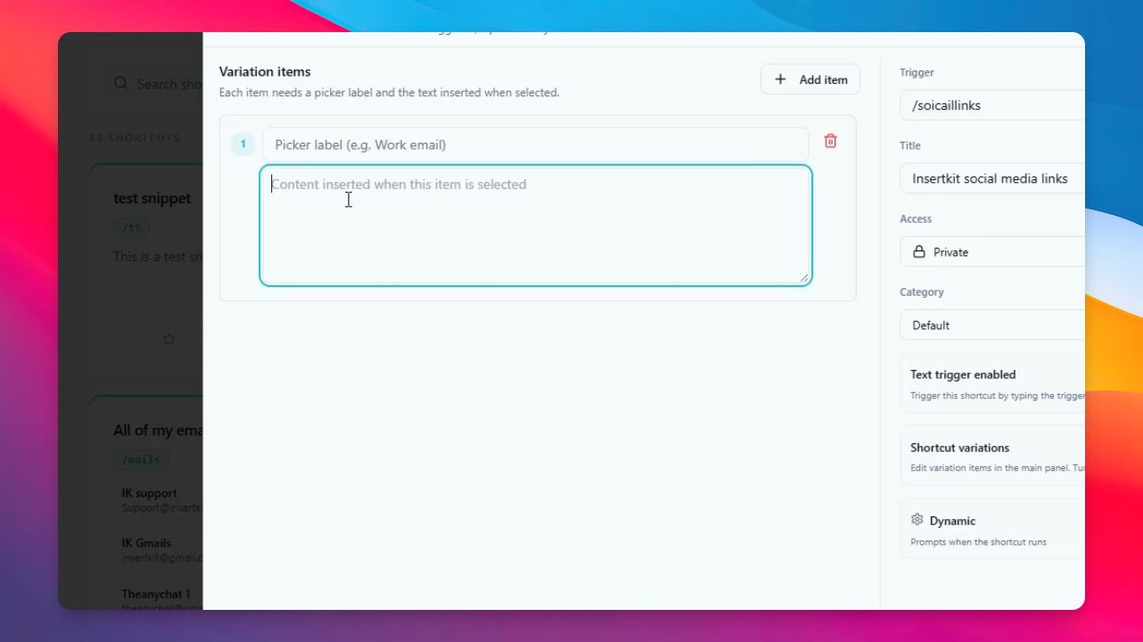Click the Picker label input field

536,144
